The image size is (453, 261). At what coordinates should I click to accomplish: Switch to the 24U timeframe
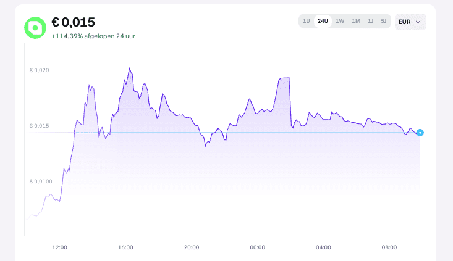(x=323, y=21)
